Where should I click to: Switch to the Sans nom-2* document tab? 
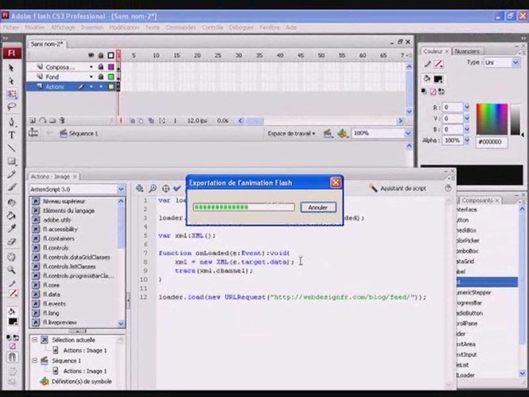click(x=46, y=44)
